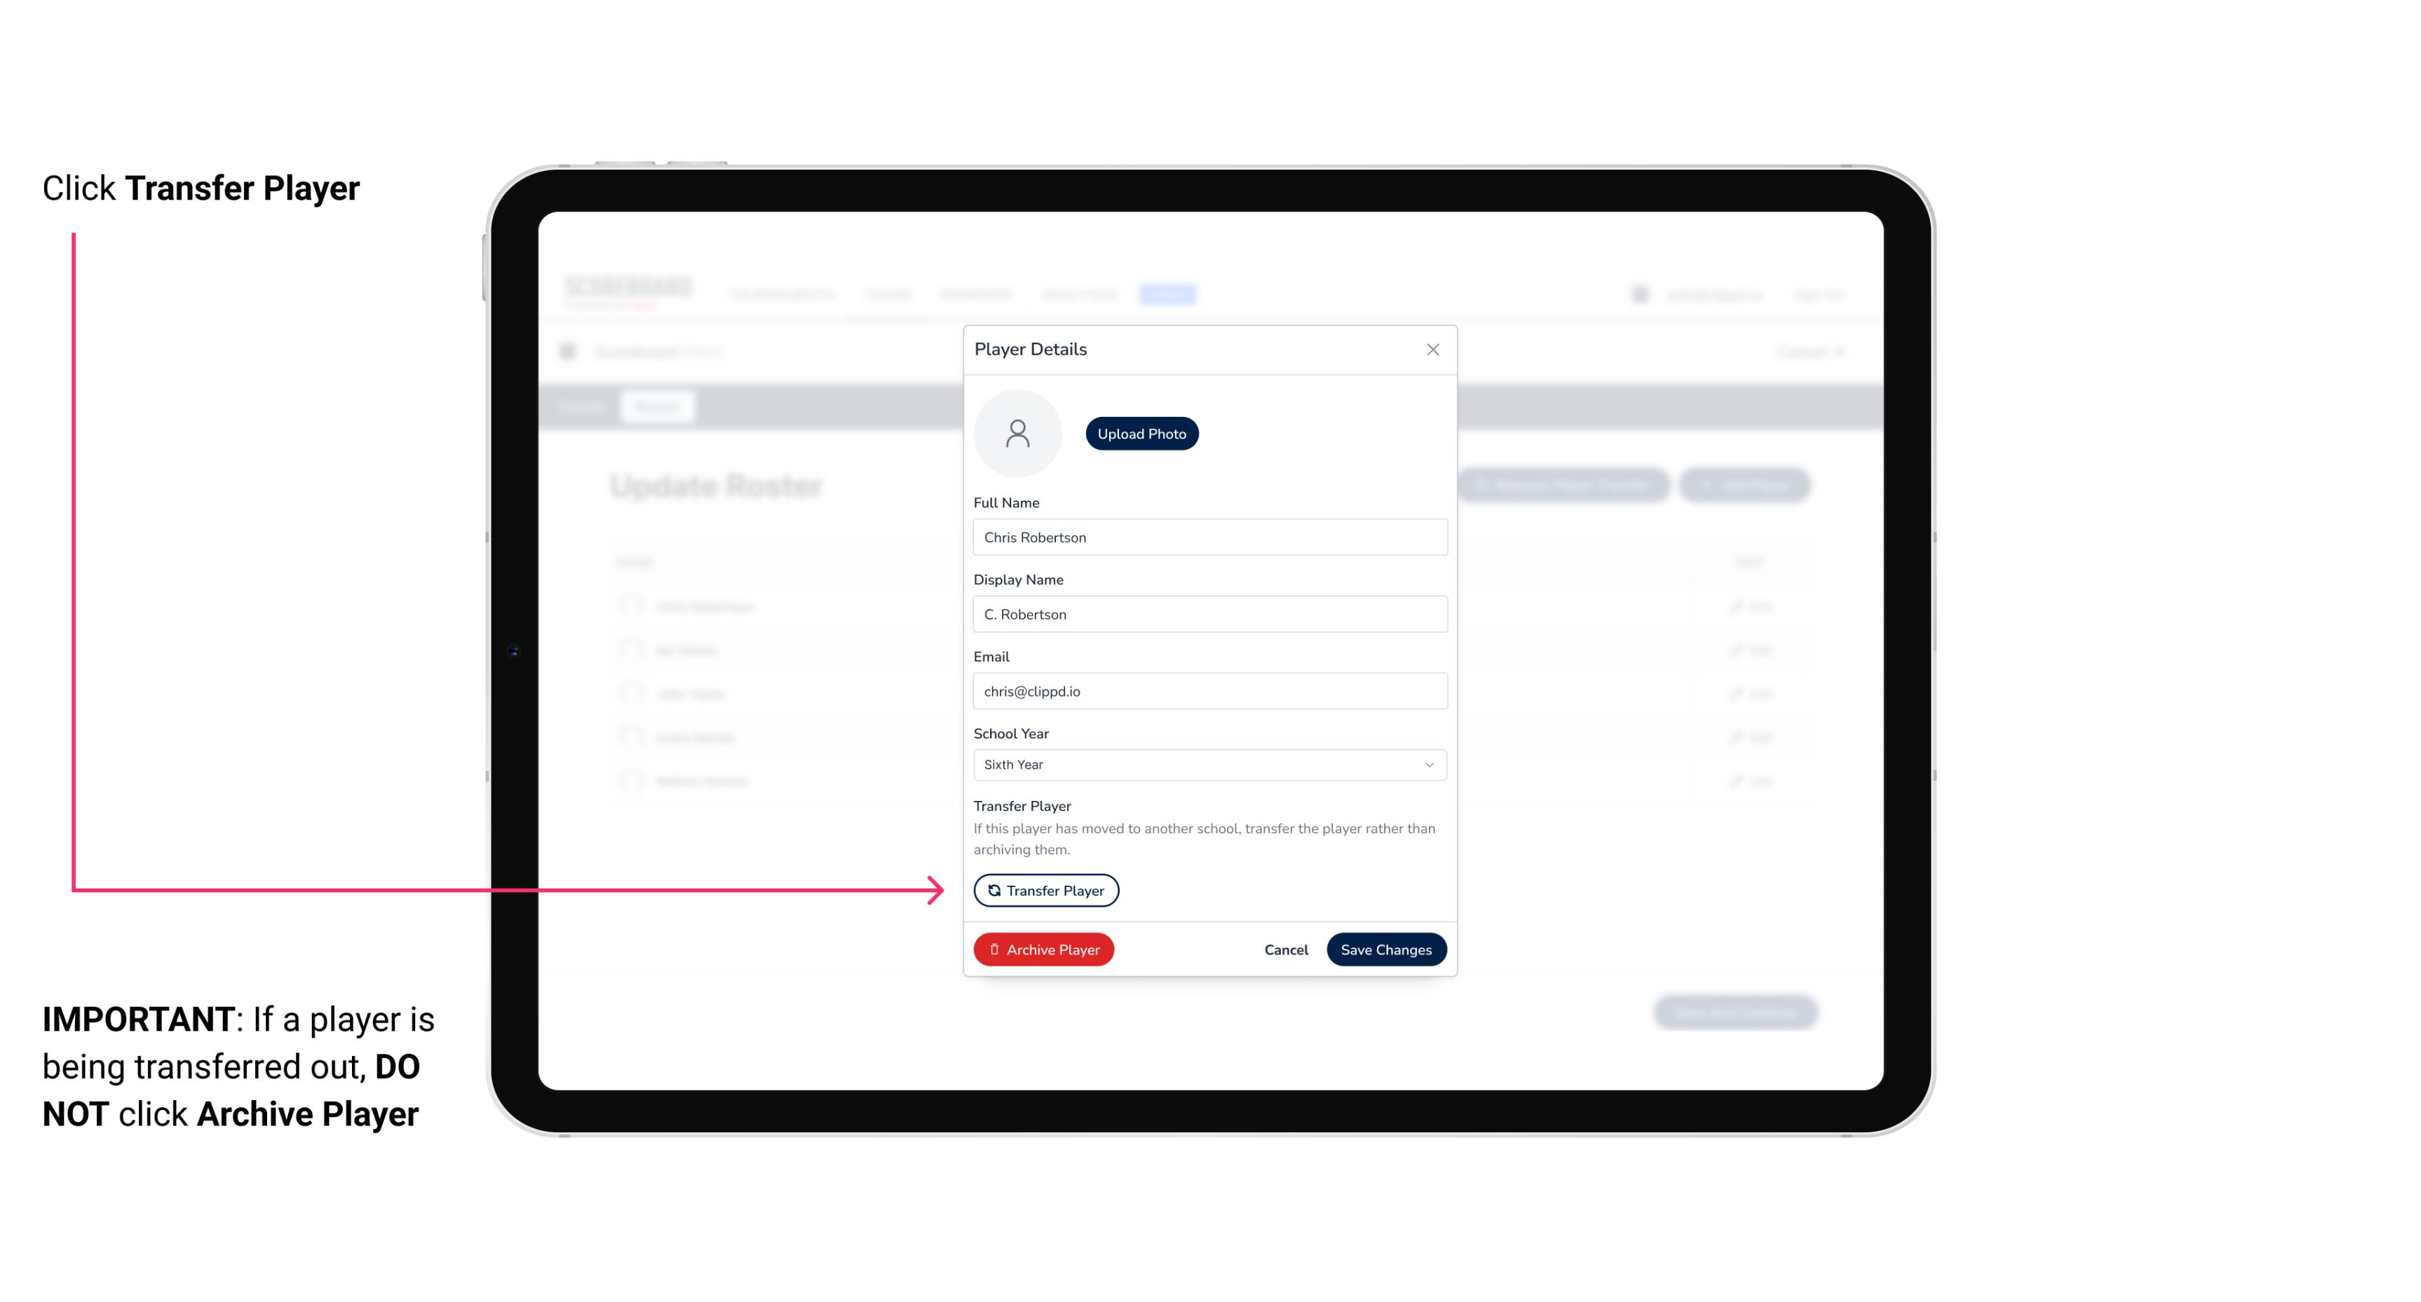The height and width of the screenshot is (1302, 2421).
Task: Click the Upload Photo button icon
Action: tap(1142, 433)
